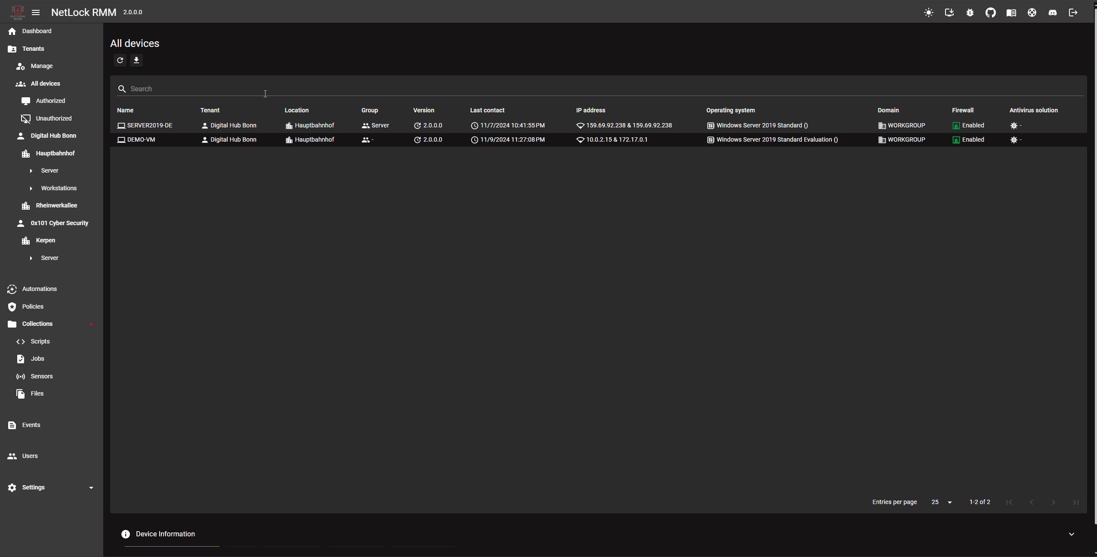Collapse the Collections menu section
Image resolution: width=1097 pixels, height=557 pixels.
[x=91, y=324]
